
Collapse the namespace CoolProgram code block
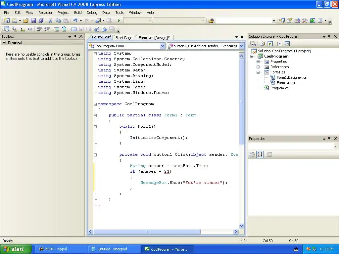click(95, 104)
